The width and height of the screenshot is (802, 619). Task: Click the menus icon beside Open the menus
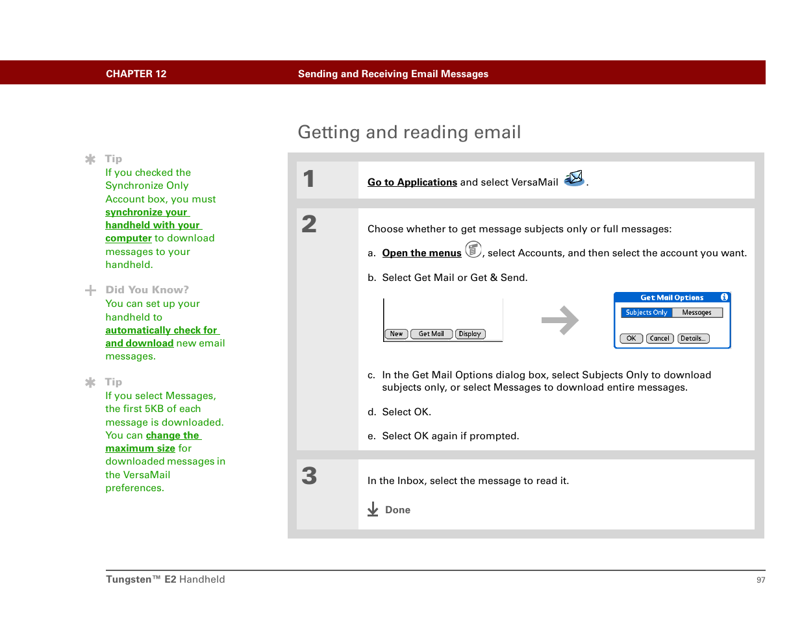[473, 249]
